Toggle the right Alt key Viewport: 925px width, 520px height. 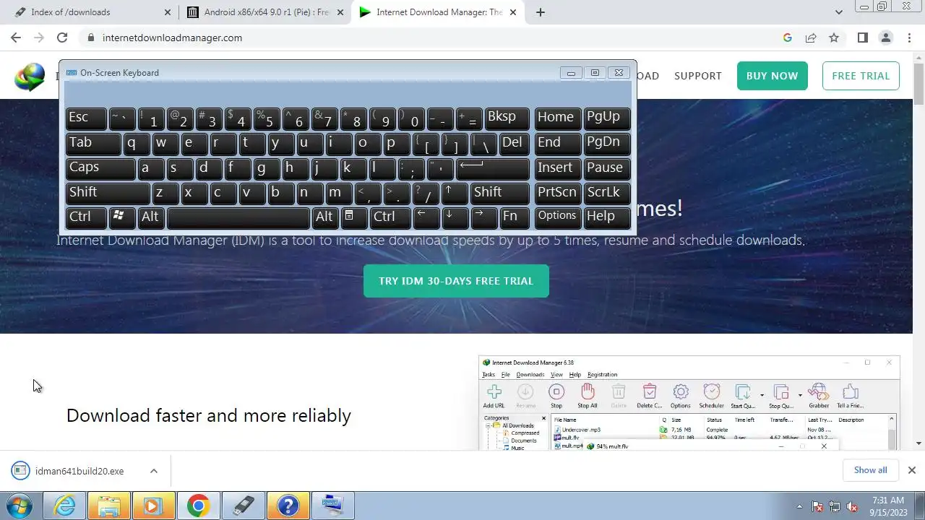(x=325, y=217)
